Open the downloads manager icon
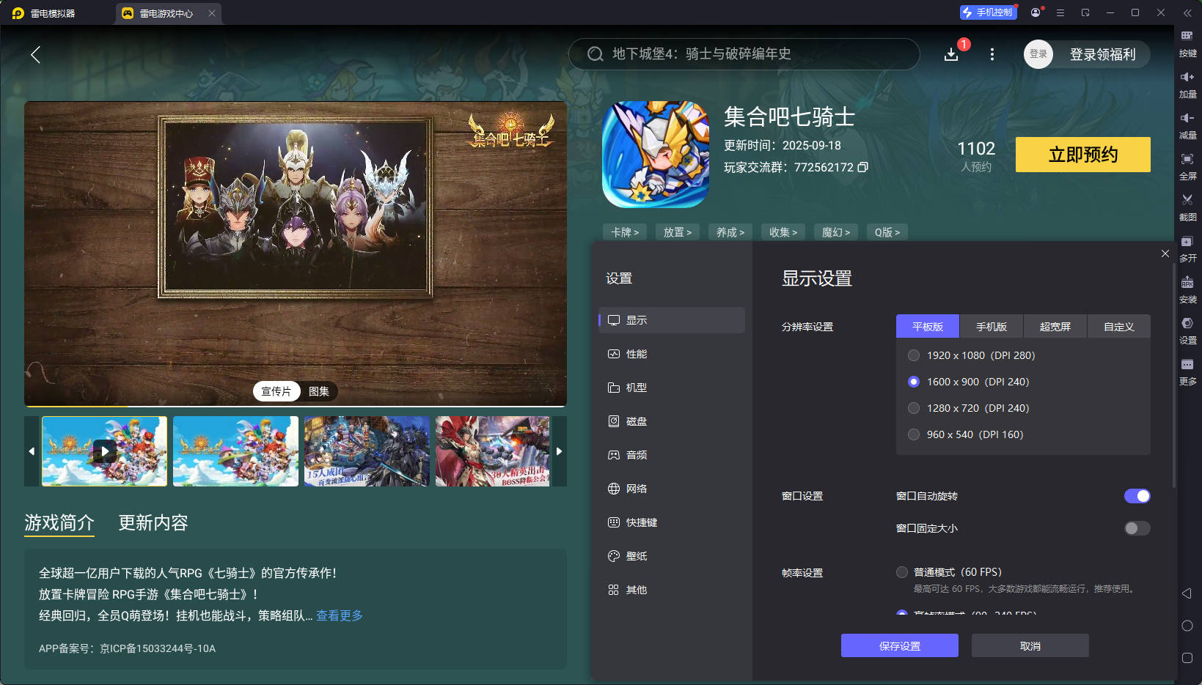The width and height of the screenshot is (1202, 685). pos(951,54)
